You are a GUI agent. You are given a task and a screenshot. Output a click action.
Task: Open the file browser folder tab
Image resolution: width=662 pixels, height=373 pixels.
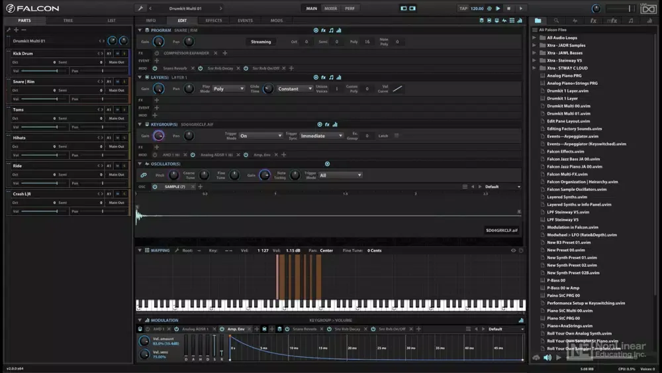click(538, 21)
